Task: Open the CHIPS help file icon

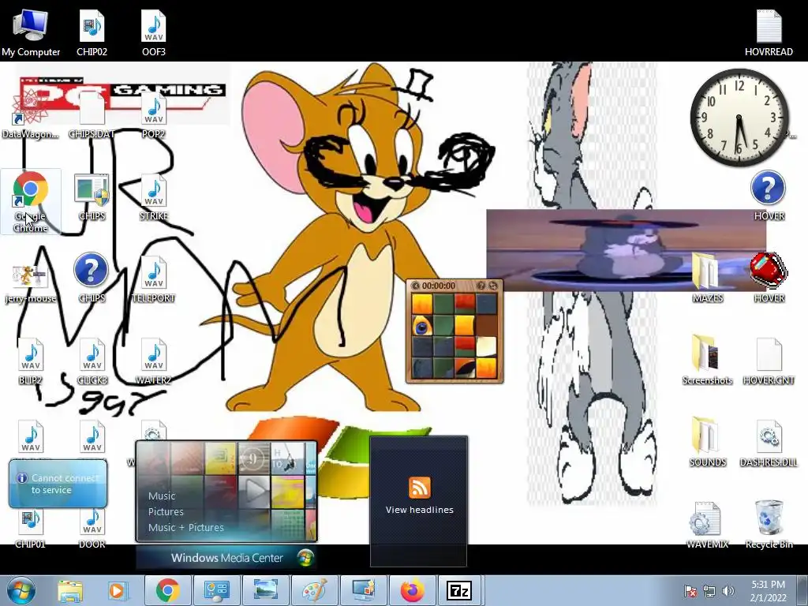Action: point(92,279)
